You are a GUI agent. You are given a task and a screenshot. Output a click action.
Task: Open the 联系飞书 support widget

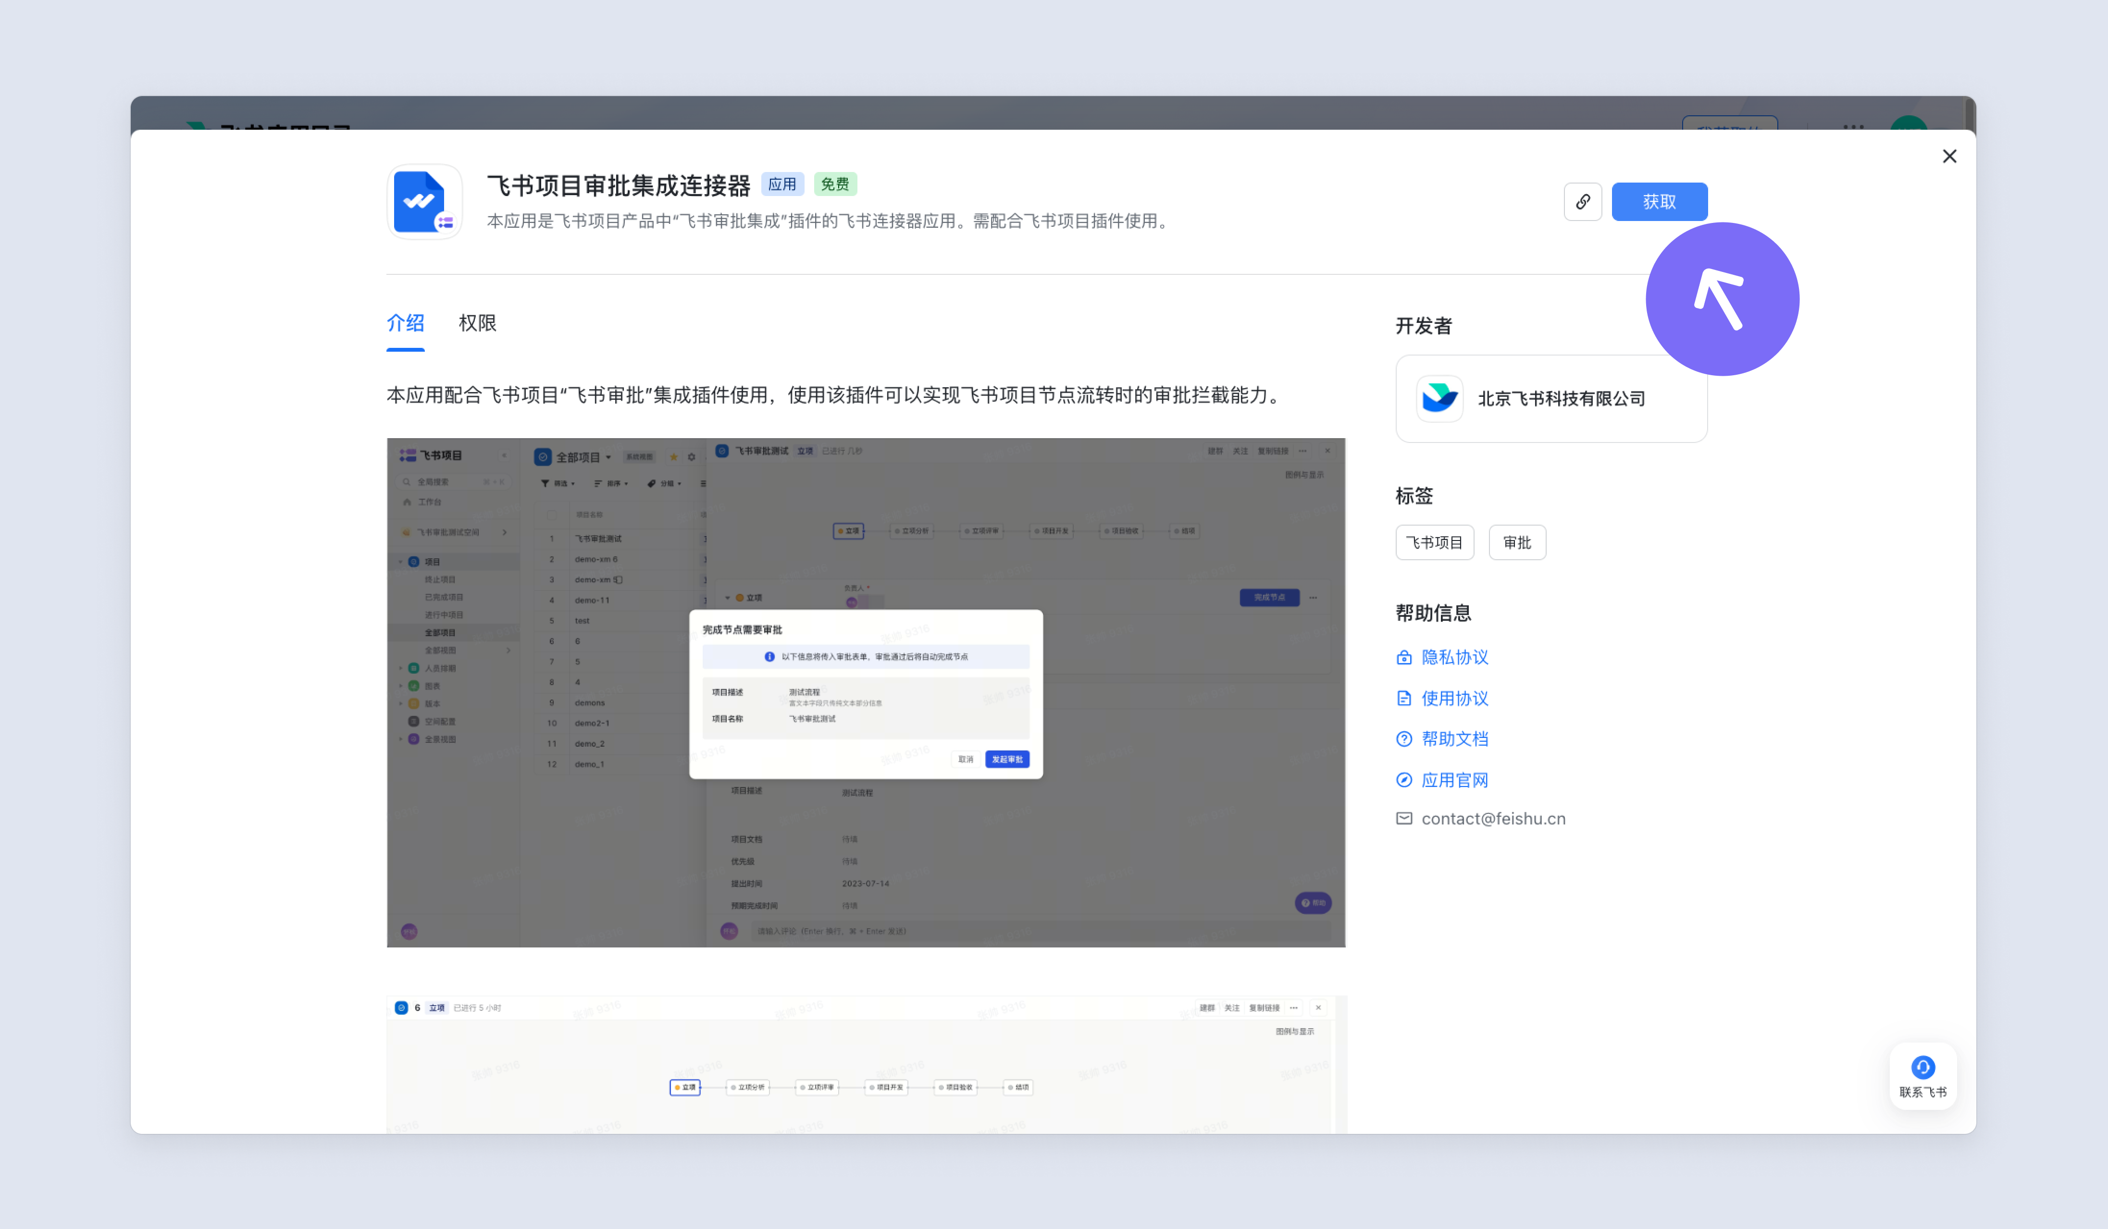[1922, 1076]
